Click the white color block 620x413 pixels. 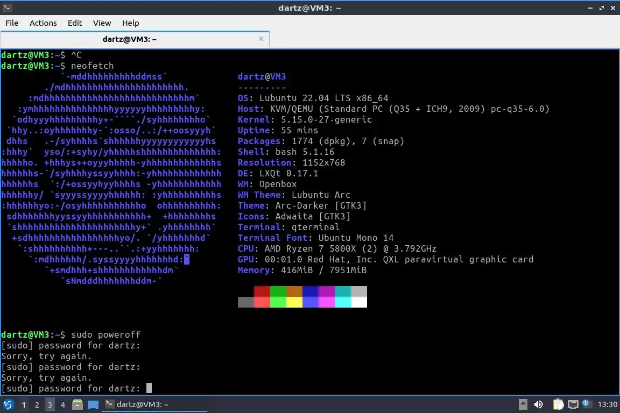(x=359, y=302)
